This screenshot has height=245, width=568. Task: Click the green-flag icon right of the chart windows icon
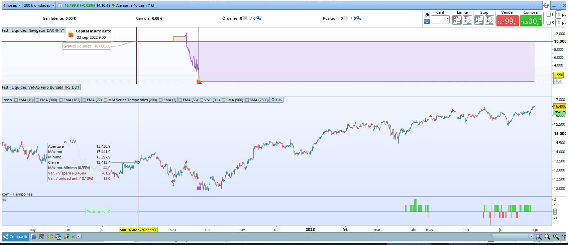point(66,237)
